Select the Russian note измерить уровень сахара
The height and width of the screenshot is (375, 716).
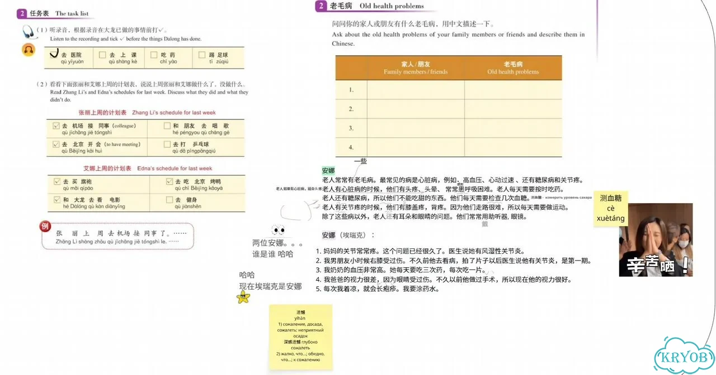[568, 198]
